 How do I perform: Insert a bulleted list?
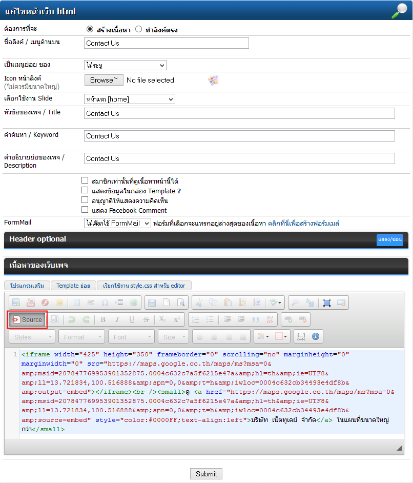pos(210,319)
